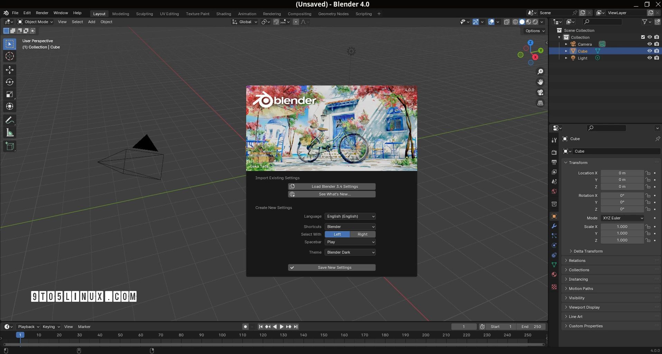Screen dimensions: 662x354
Task: Switch to the Geometry Nodes workspace tab
Action: pyautogui.click(x=333, y=14)
